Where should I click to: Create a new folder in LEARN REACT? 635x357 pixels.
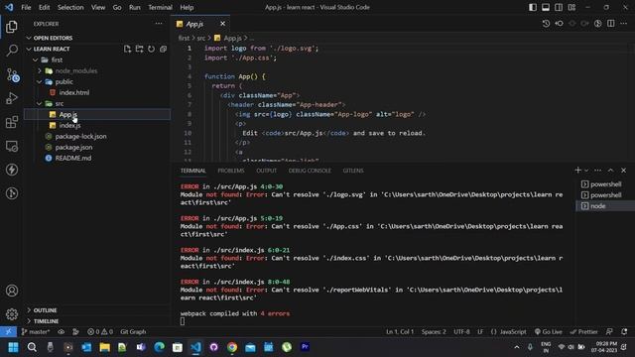[139, 49]
